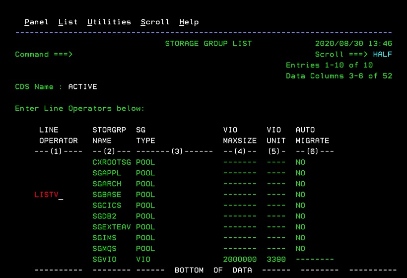407x278 pixels.
Task: Click auto migrate NO for SGIMS
Action: click(300, 238)
